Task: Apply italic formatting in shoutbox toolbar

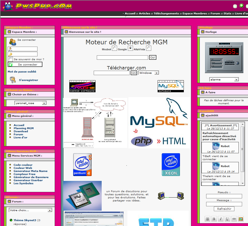Action: 221,219
